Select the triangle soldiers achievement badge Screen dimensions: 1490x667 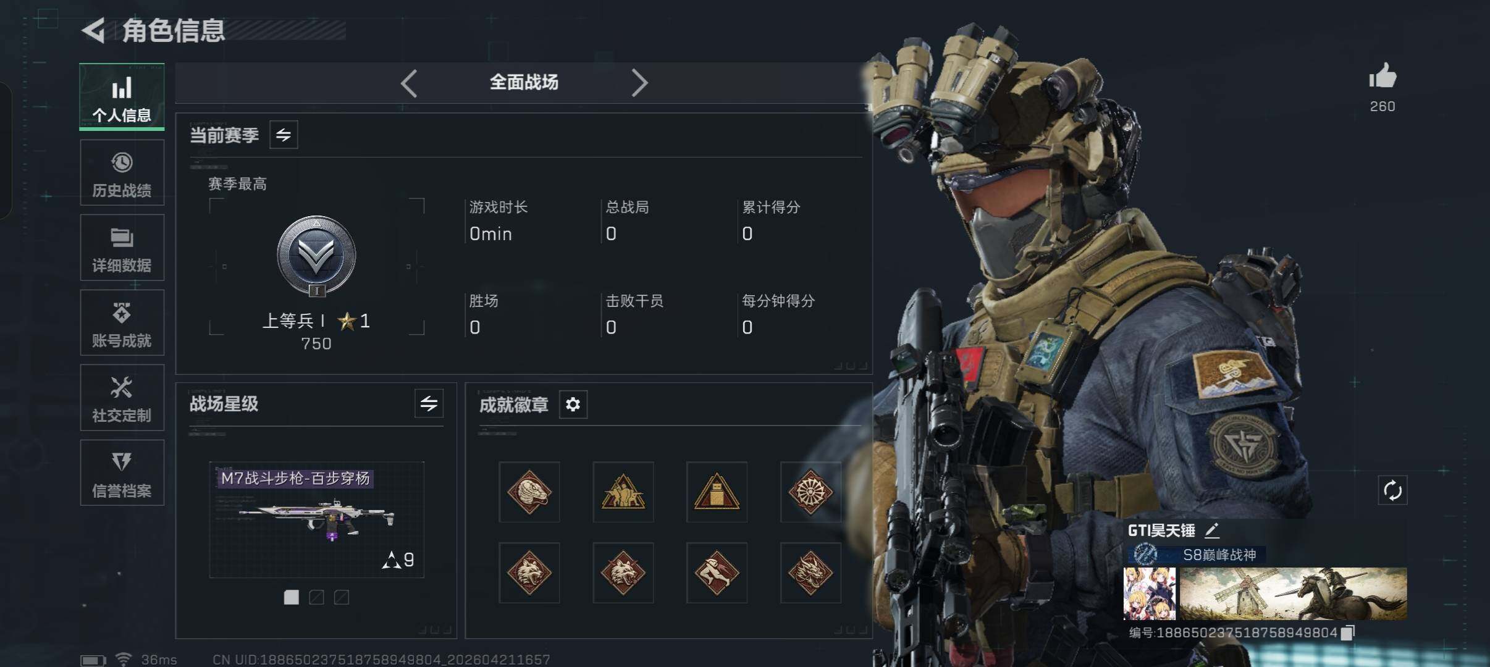[x=623, y=492]
